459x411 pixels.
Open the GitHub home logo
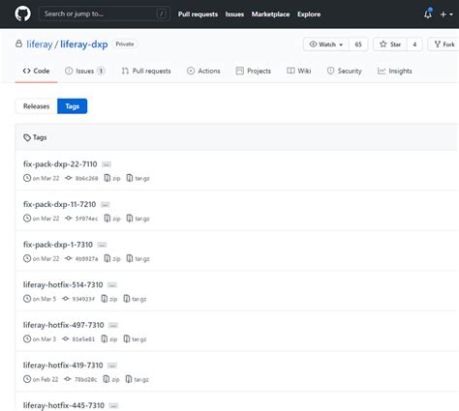pos(22,14)
